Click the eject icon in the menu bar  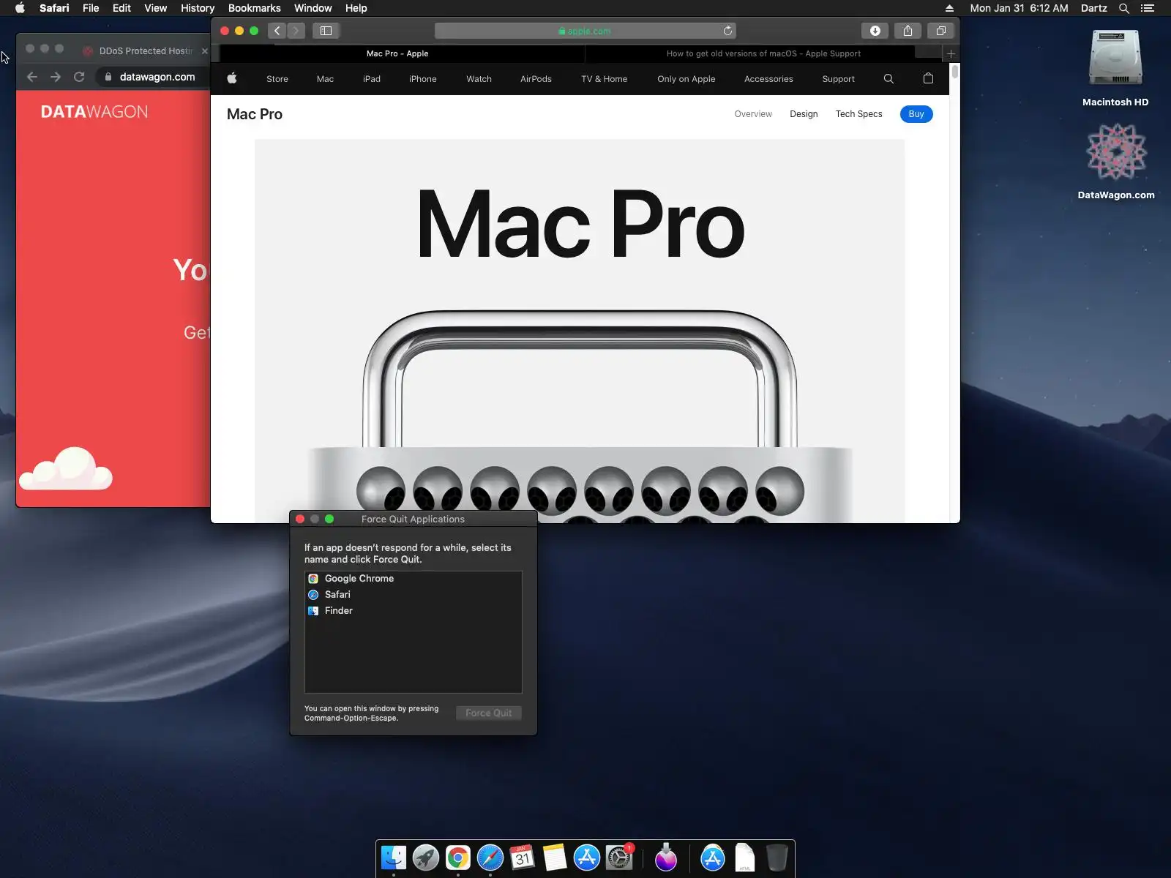[949, 8]
